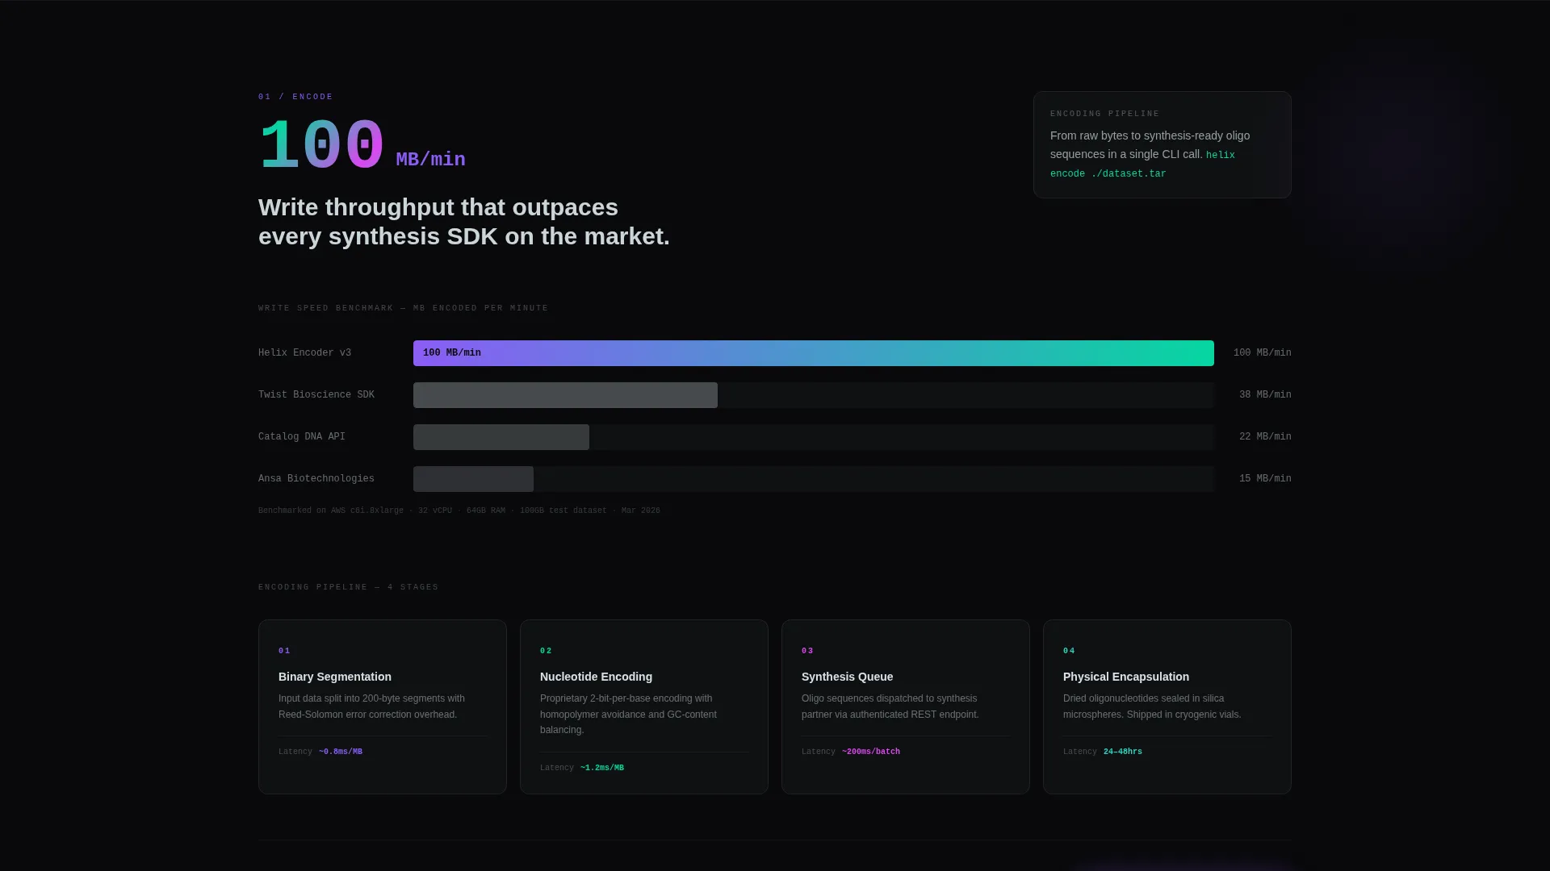Click the '100 MB/min' value right of Helix bar
The image size is (1550, 871).
pos(1262,353)
